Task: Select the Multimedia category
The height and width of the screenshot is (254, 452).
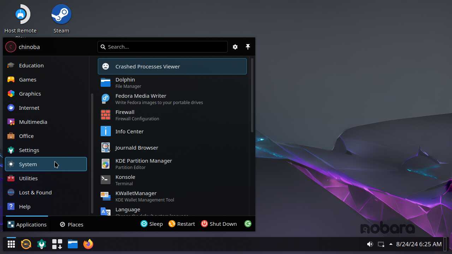Action: tap(46, 122)
